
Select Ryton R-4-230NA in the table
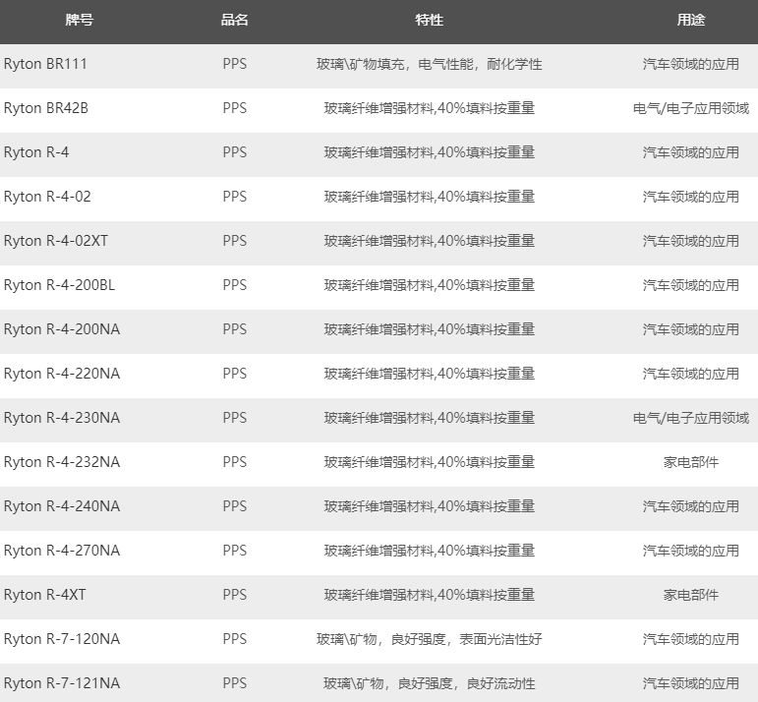(x=62, y=418)
